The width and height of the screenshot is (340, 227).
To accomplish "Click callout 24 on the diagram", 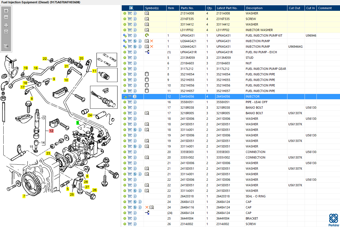I will coord(90,115).
